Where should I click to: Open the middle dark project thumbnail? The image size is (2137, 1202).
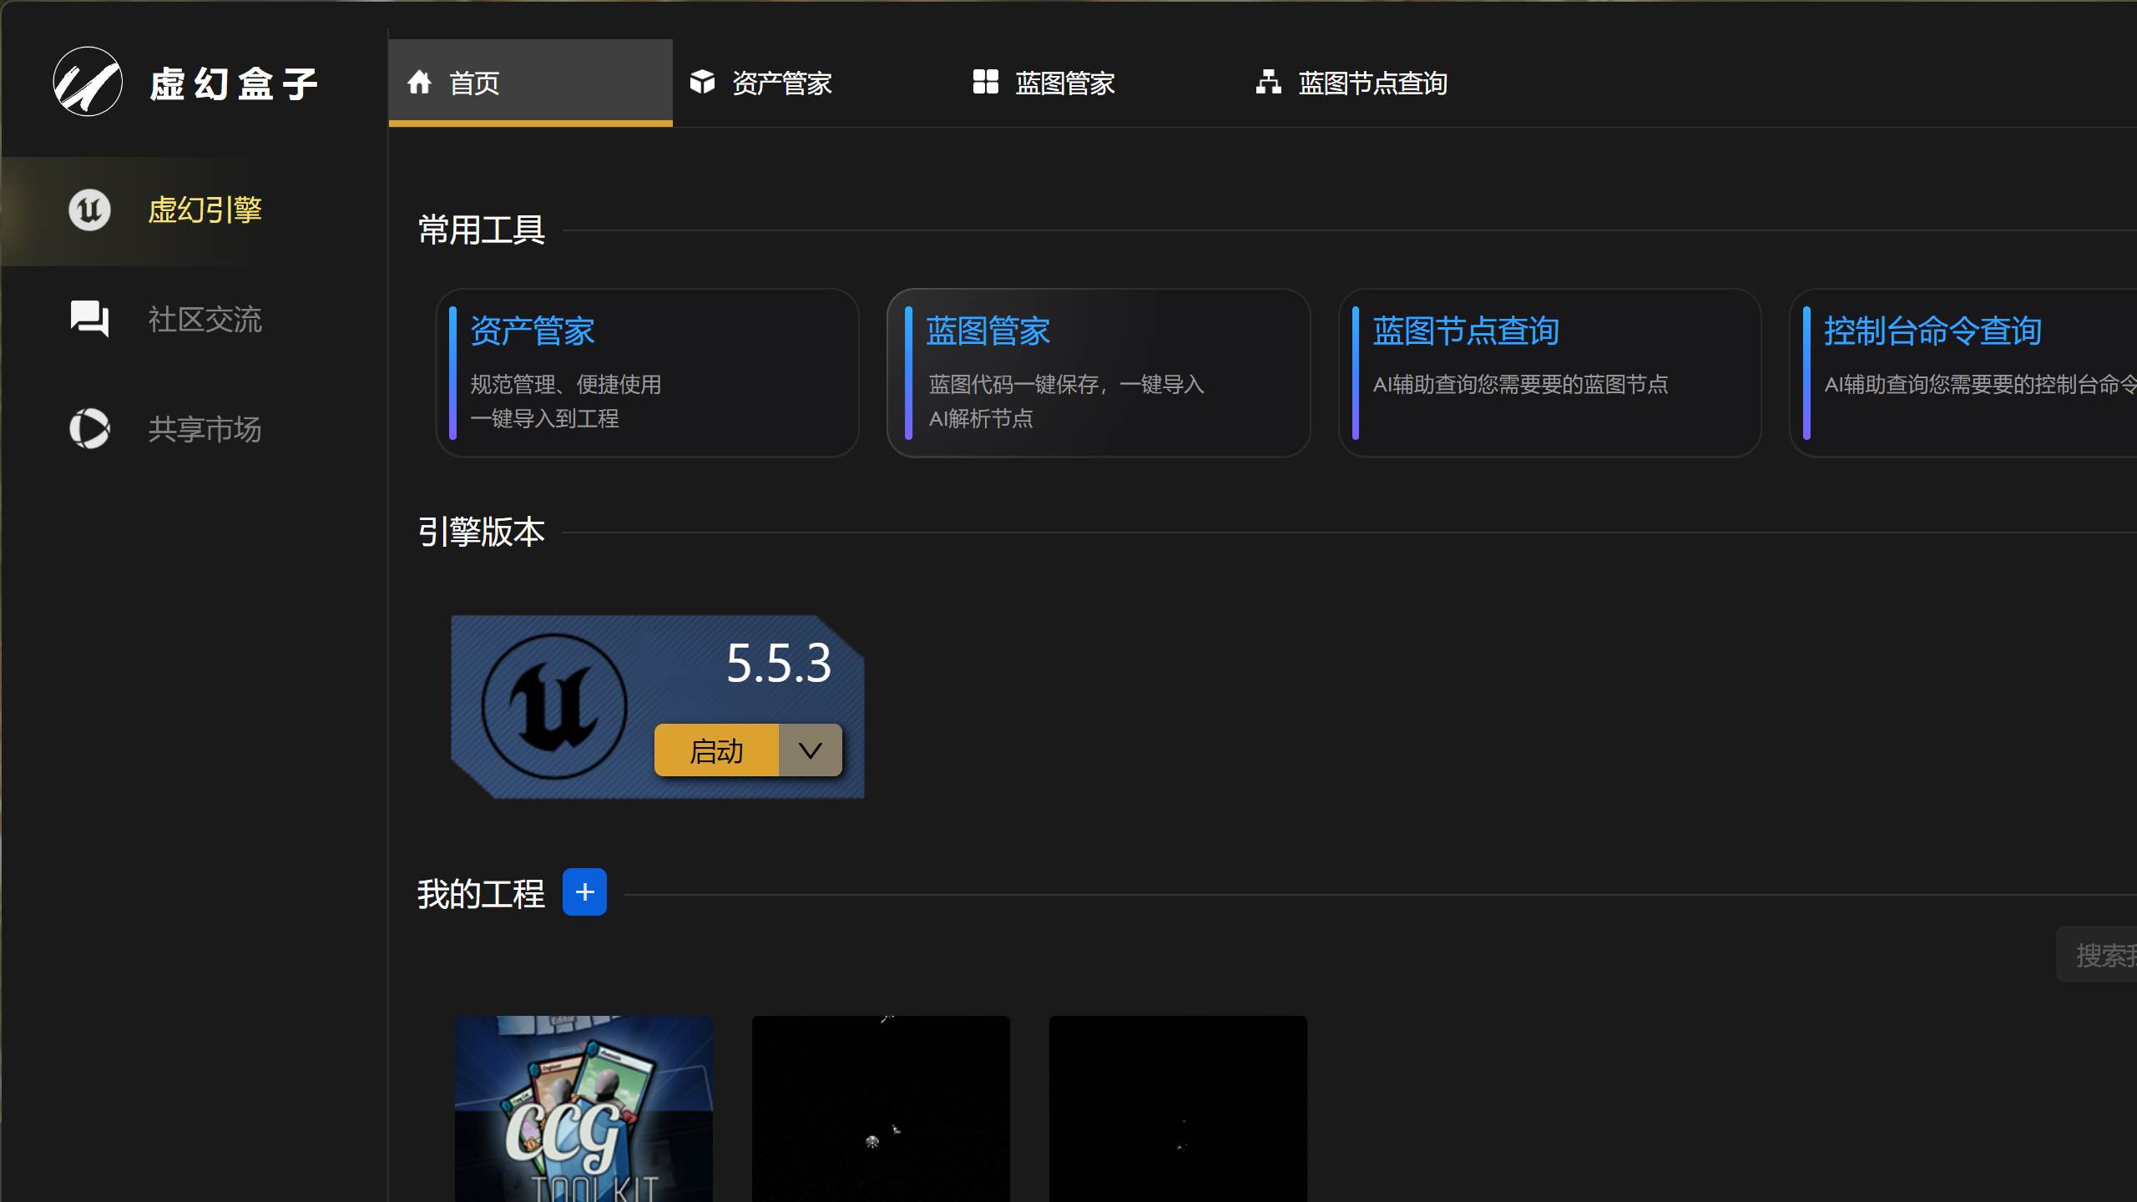pos(881,1109)
